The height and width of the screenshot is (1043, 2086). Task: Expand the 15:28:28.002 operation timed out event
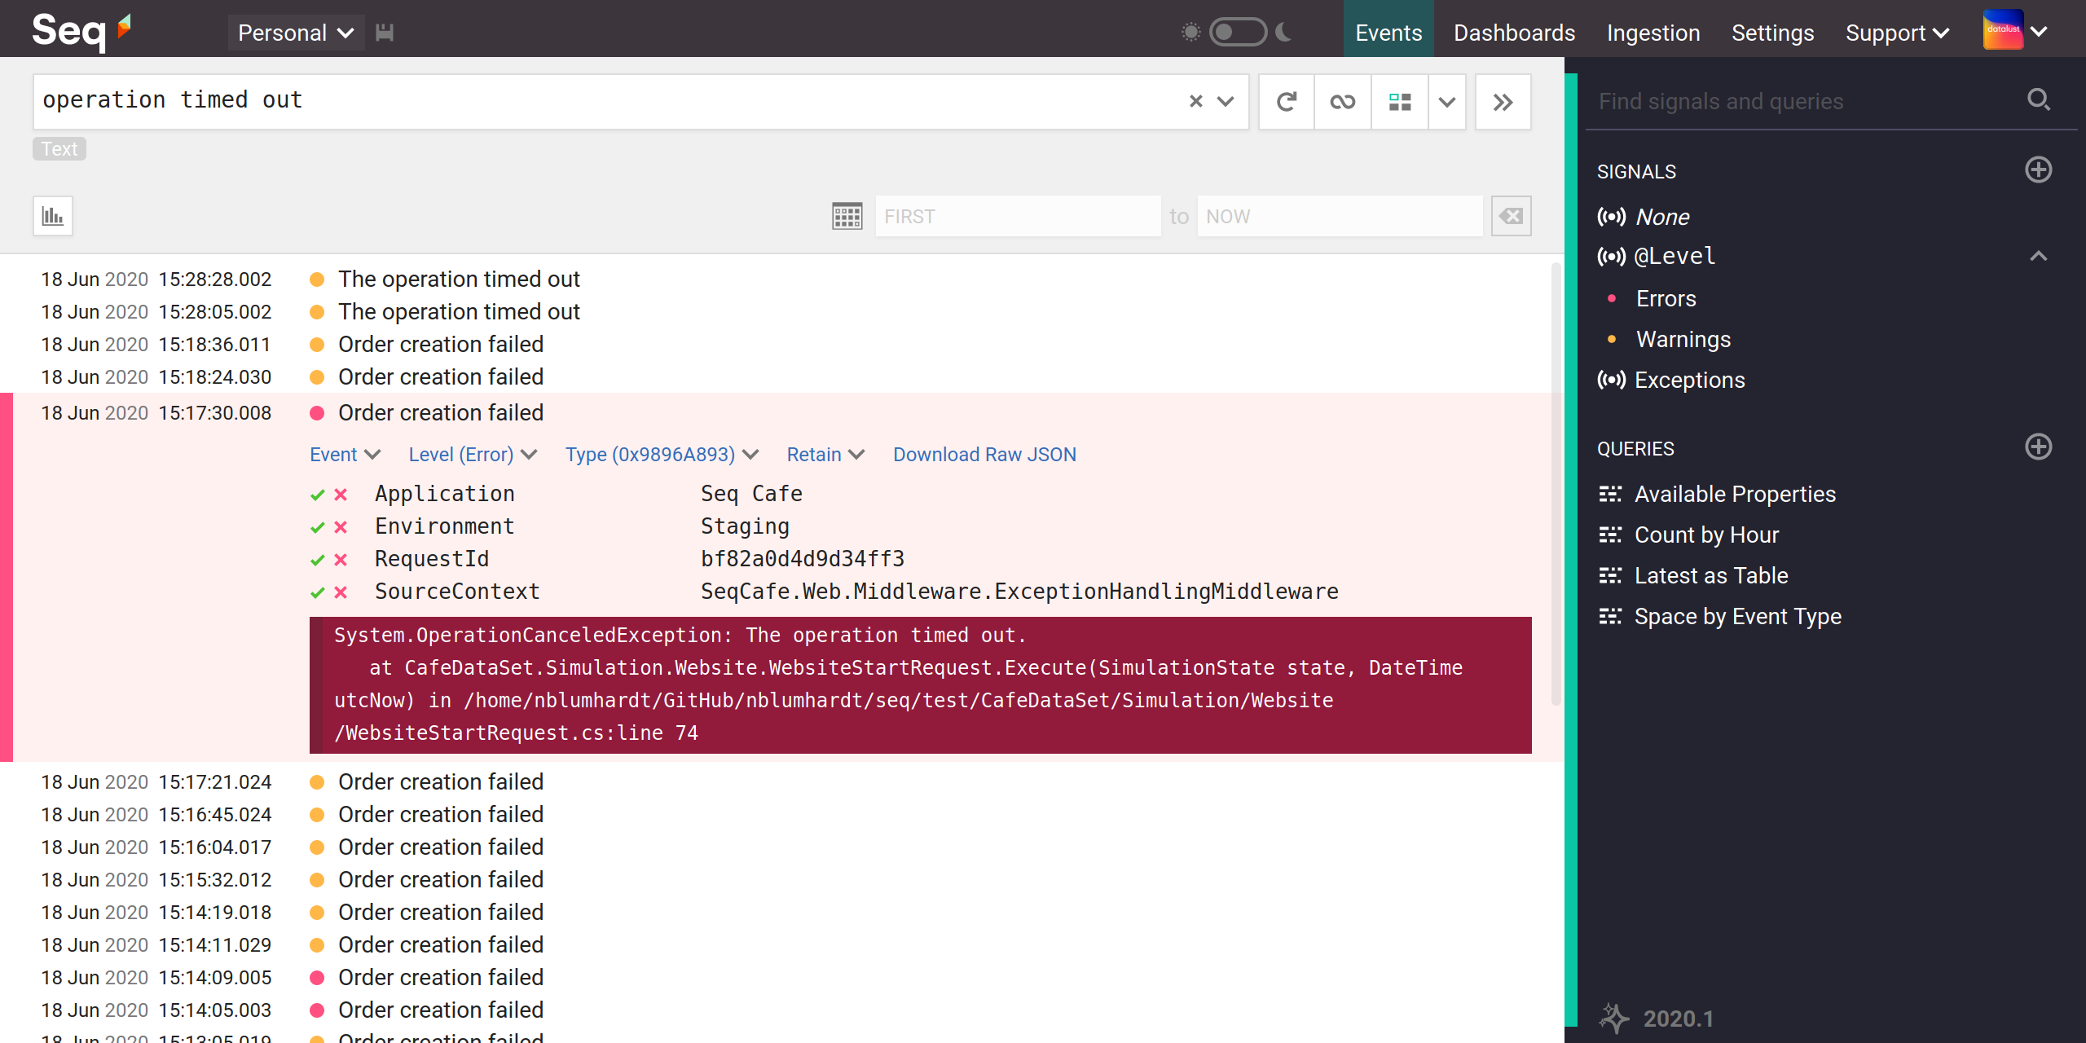[x=459, y=279]
